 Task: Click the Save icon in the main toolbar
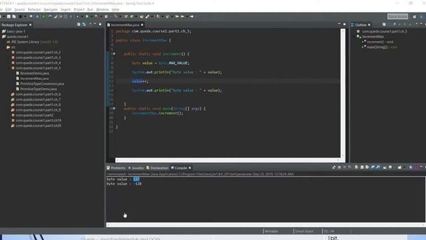coord(9,17)
